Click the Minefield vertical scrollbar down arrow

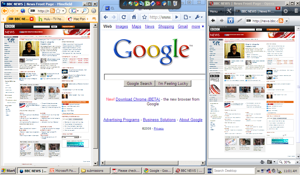(96, 163)
